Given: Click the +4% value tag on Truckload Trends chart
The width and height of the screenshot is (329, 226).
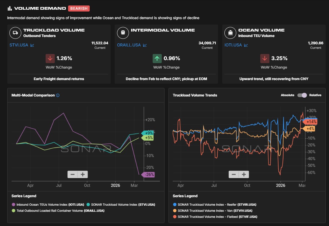Looking at the screenshot, I should pos(309,129).
